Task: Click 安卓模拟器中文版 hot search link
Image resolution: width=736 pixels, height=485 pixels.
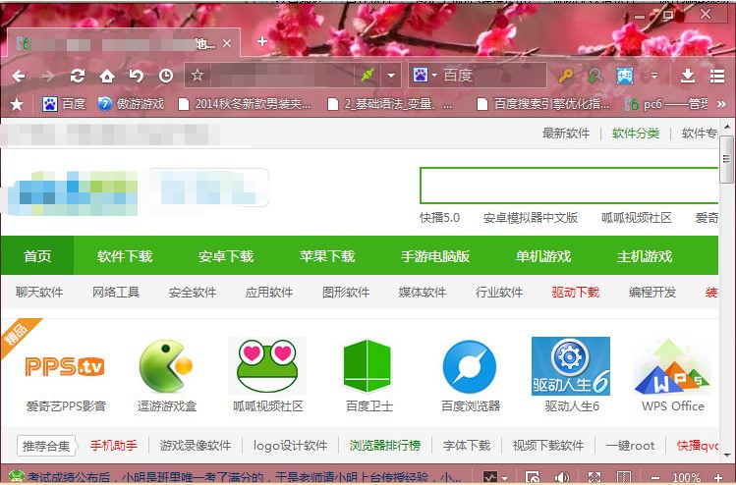Action: click(531, 218)
